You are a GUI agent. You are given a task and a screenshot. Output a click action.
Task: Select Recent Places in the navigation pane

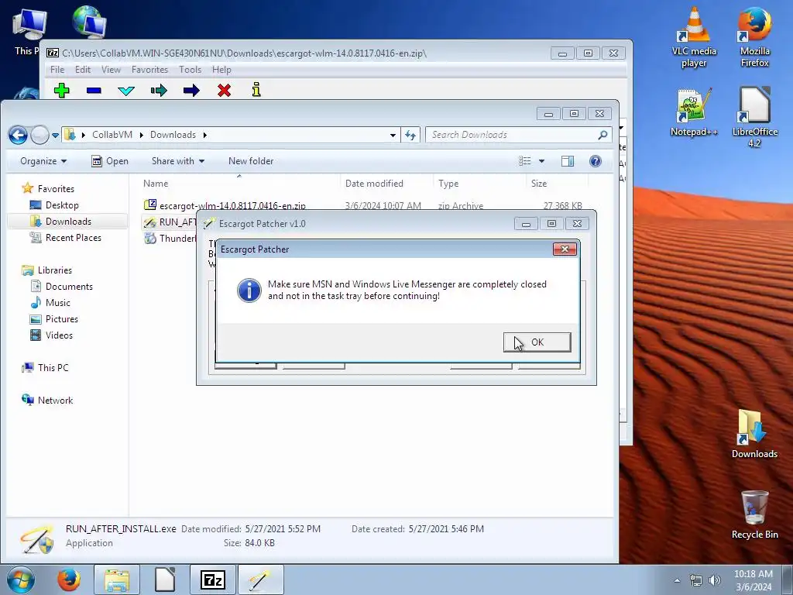tap(74, 237)
